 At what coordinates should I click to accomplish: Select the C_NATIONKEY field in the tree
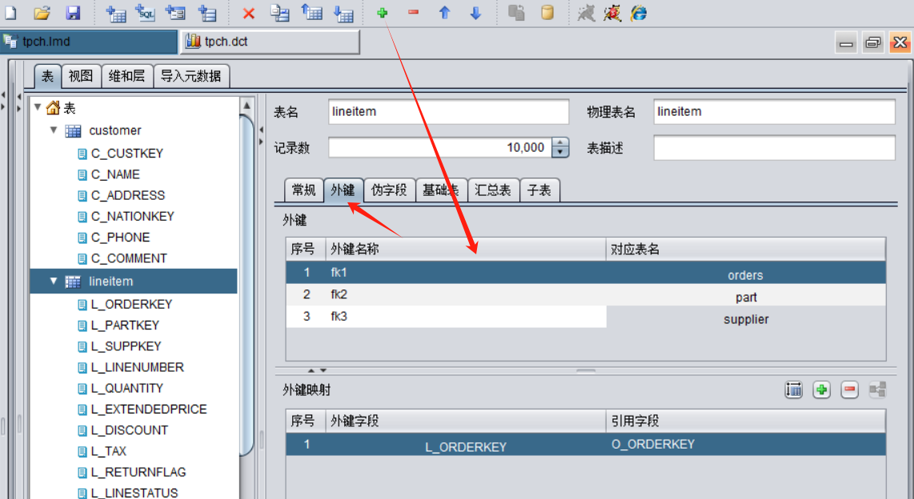click(132, 216)
